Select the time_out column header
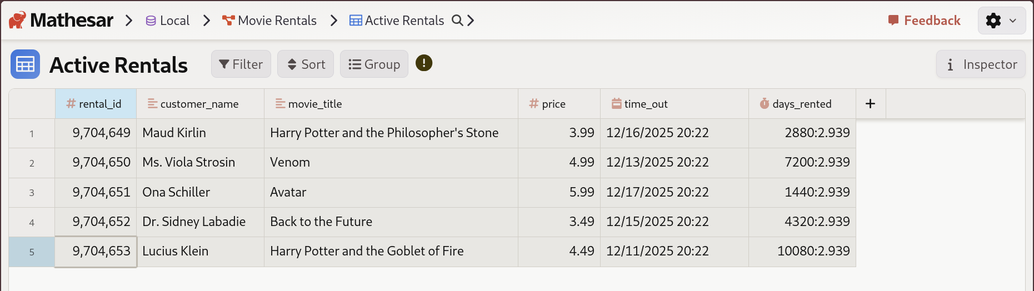The image size is (1034, 291). click(646, 104)
